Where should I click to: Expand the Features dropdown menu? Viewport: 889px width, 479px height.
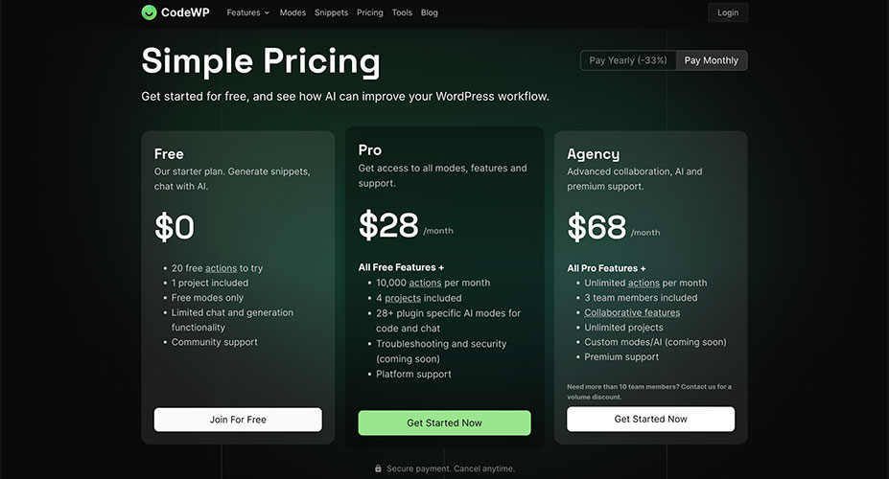click(x=248, y=12)
